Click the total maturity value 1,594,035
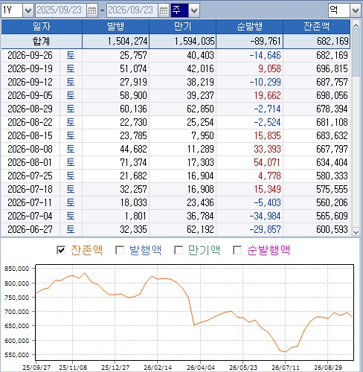The width and height of the screenshot is (363, 372). (x=194, y=41)
